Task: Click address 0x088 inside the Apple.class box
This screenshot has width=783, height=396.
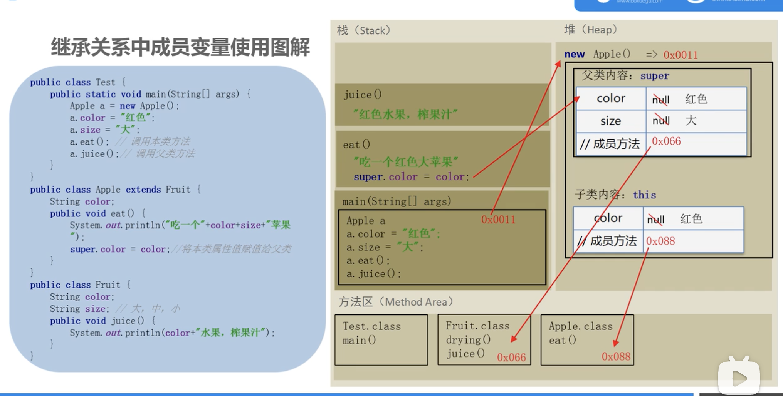Action: (616, 357)
